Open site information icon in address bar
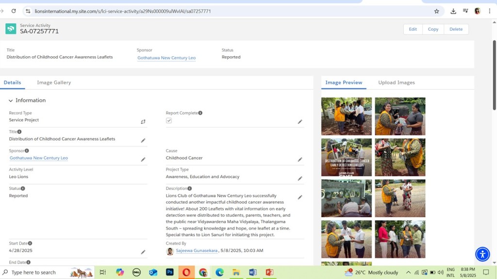 (28, 11)
